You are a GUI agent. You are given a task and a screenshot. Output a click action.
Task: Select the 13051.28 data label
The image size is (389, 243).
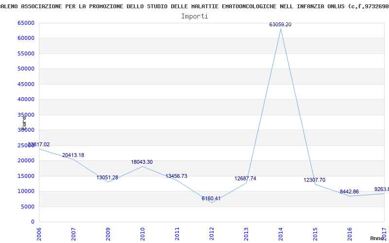pyautogui.click(x=107, y=177)
